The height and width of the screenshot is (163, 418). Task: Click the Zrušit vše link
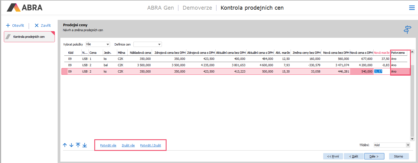[128, 145]
